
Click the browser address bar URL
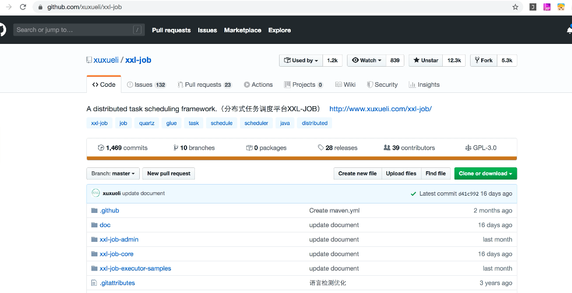pyautogui.click(x=84, y=7)
